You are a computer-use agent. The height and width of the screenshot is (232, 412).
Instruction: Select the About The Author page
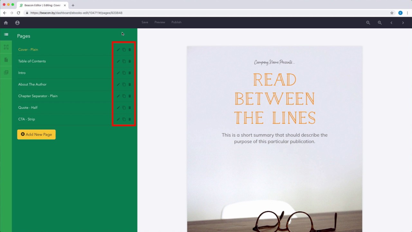point(32,84)
